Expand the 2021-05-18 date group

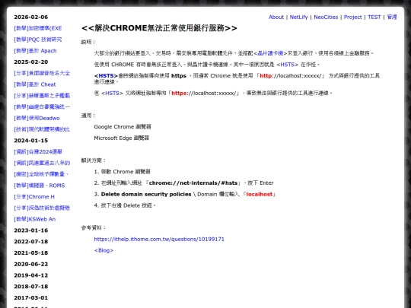31,252
